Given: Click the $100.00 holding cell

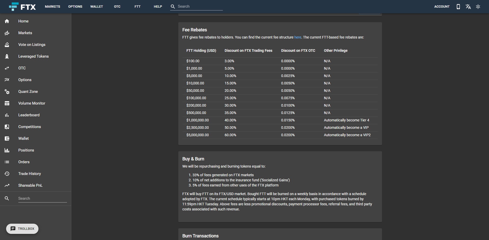Looking at the screenshot, I should [x=193, y=61].
